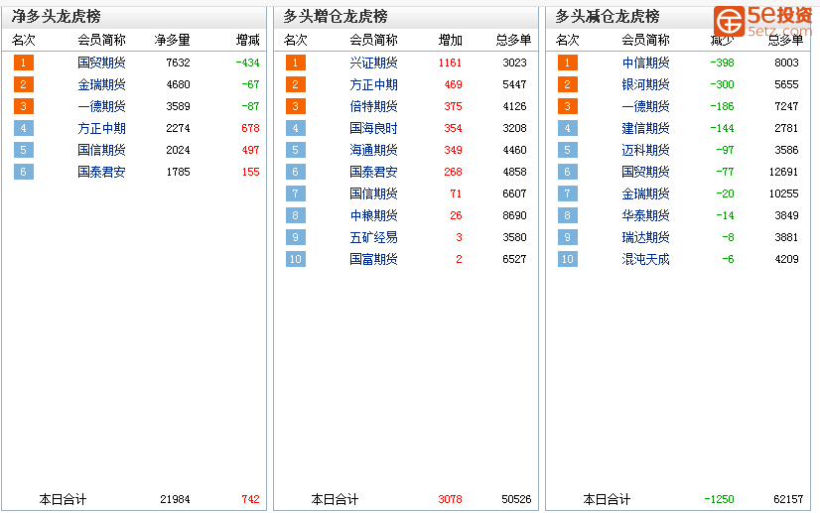
Task: Open 瑞达期货 member link
Action: pos(645,237)
